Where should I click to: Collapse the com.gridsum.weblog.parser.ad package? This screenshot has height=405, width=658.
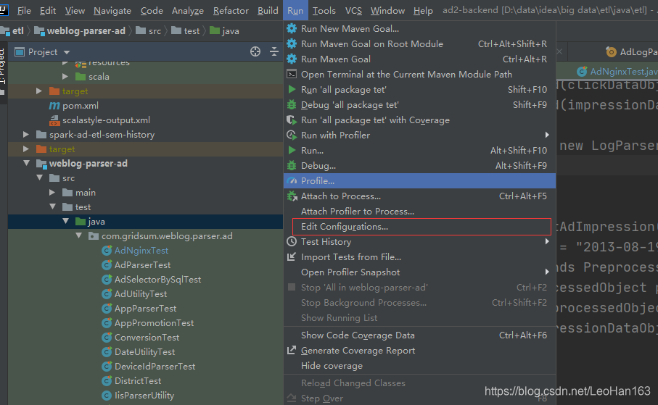tap(79, 235)
